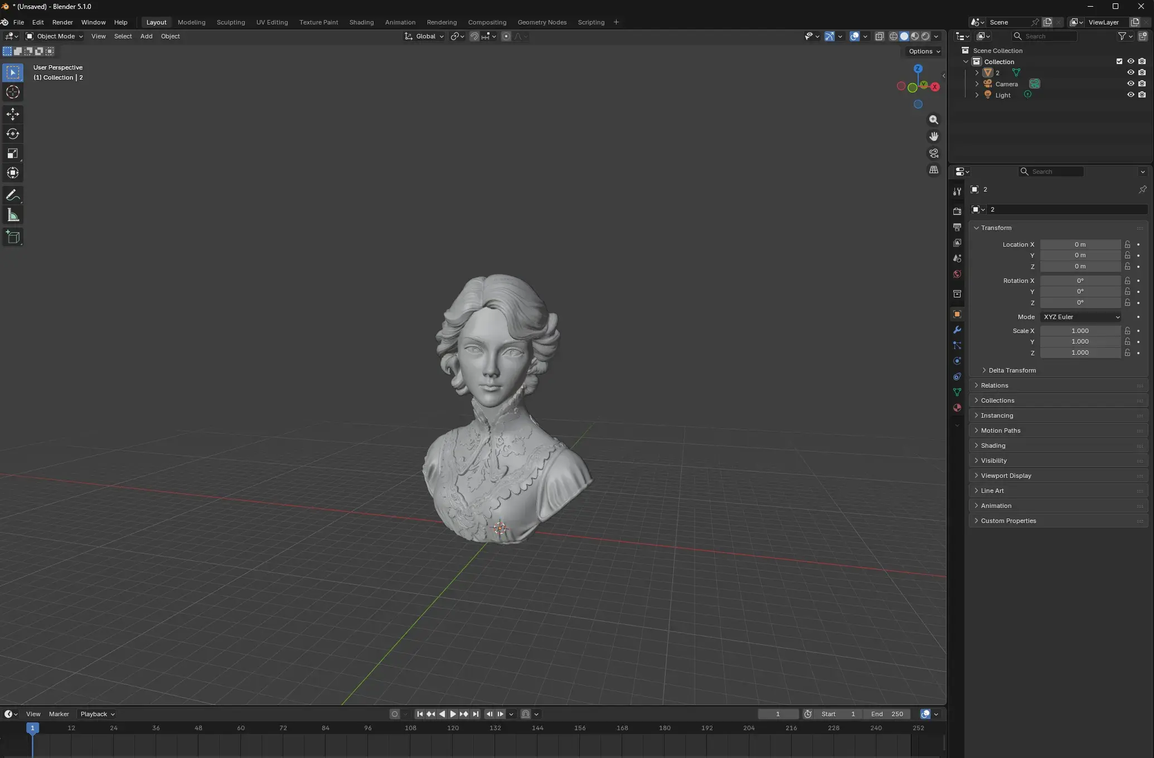Expand Camera in the outliner tree
Image resolution: width=1154 pixels, height=758 pixels.
pos(977,84)
